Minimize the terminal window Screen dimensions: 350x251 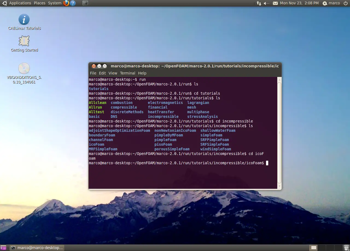pos(99,66)
